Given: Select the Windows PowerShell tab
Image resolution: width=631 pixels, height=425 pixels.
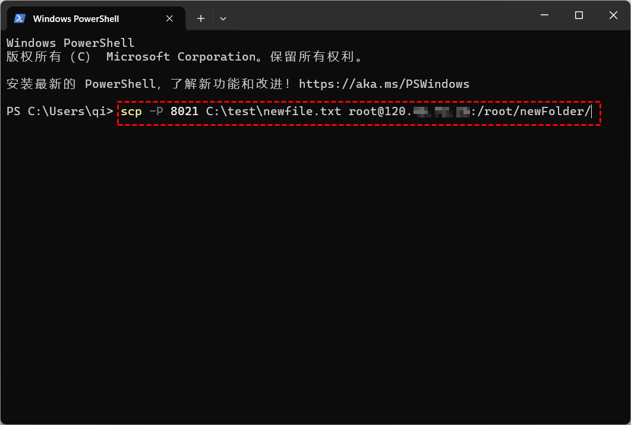Looking at the screenshot, I should [x=83, y=18].
